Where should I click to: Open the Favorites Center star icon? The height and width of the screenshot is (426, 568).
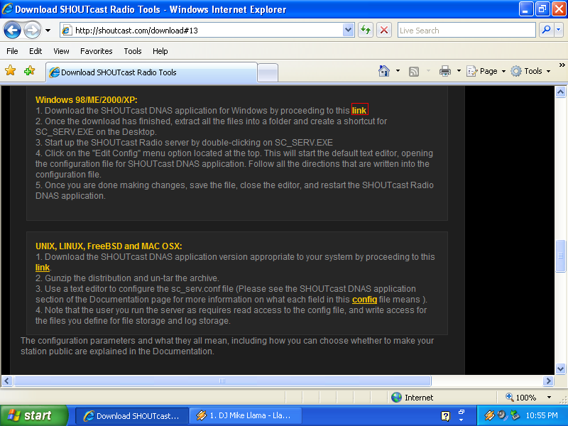11,70
